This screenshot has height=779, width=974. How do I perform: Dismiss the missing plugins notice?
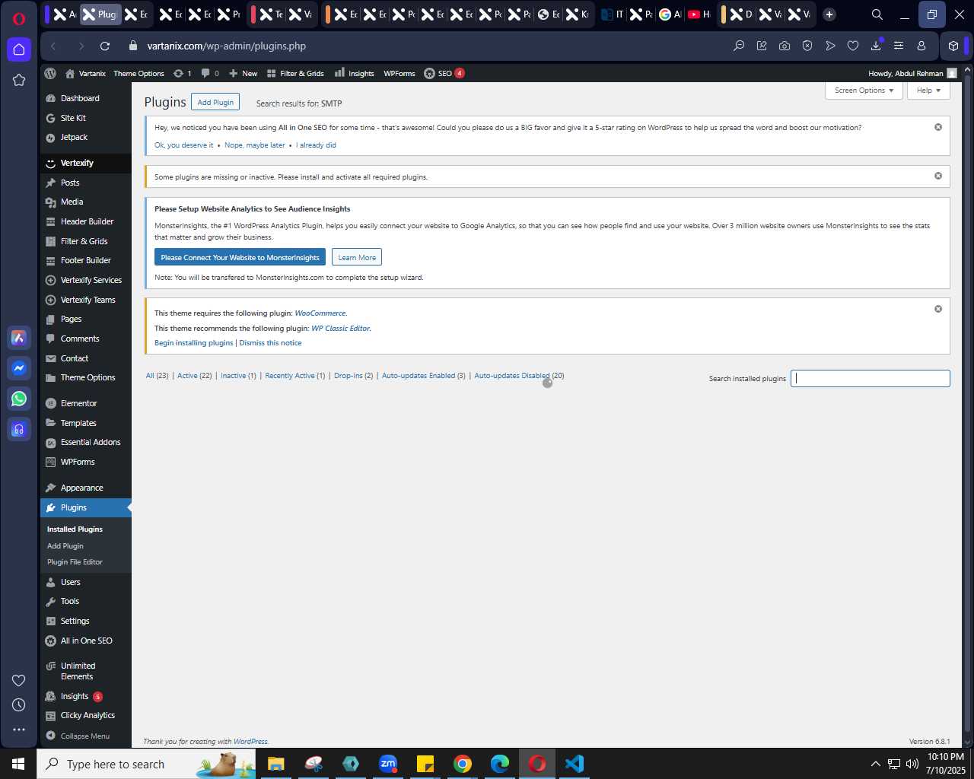[938, 176]
